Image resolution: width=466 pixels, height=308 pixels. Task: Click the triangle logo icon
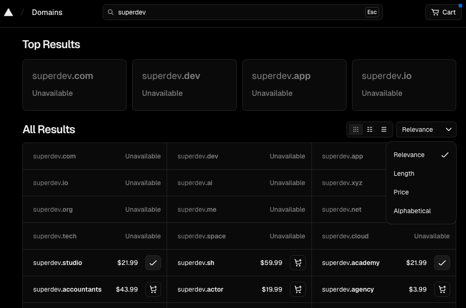[8, 12]
